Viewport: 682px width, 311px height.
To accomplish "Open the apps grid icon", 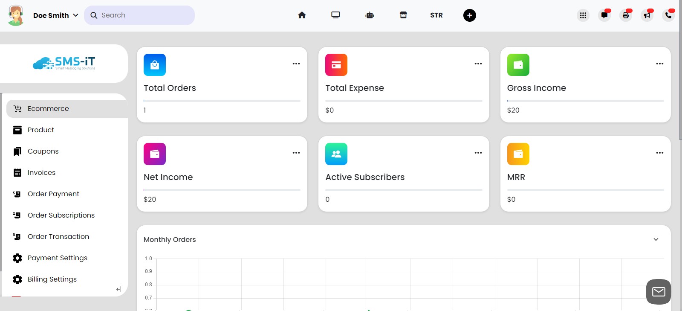I will point(583,15).
